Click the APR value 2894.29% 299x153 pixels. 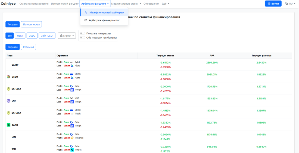(x=212, y=63)
